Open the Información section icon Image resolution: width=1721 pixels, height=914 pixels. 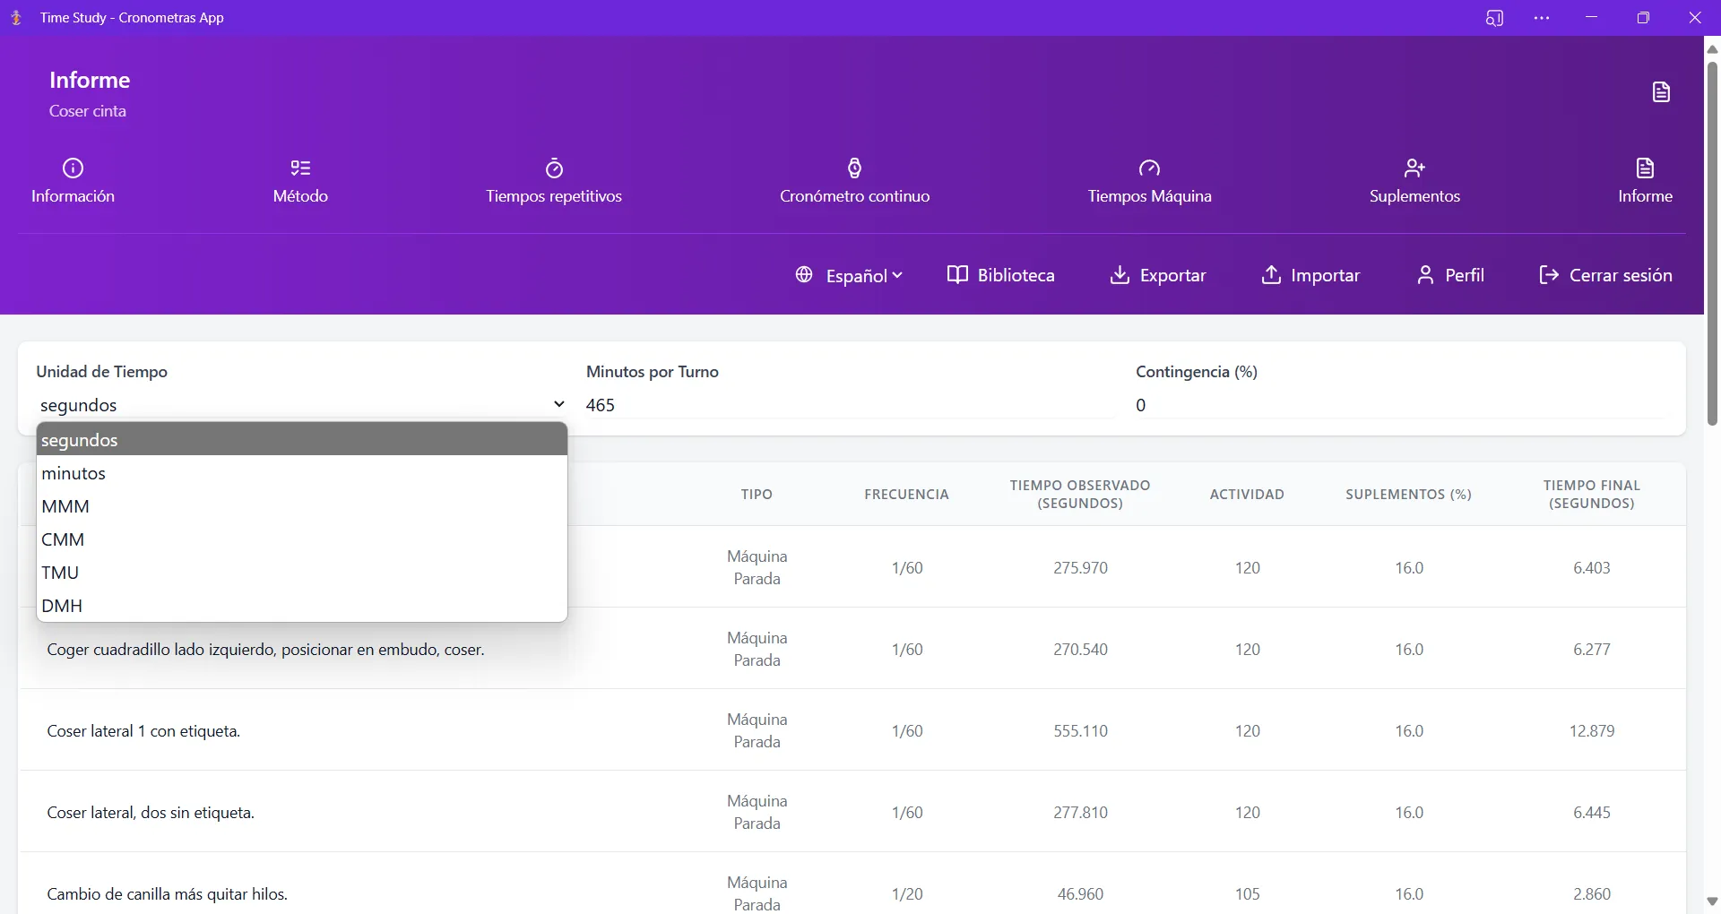click(x=73, y=168)
